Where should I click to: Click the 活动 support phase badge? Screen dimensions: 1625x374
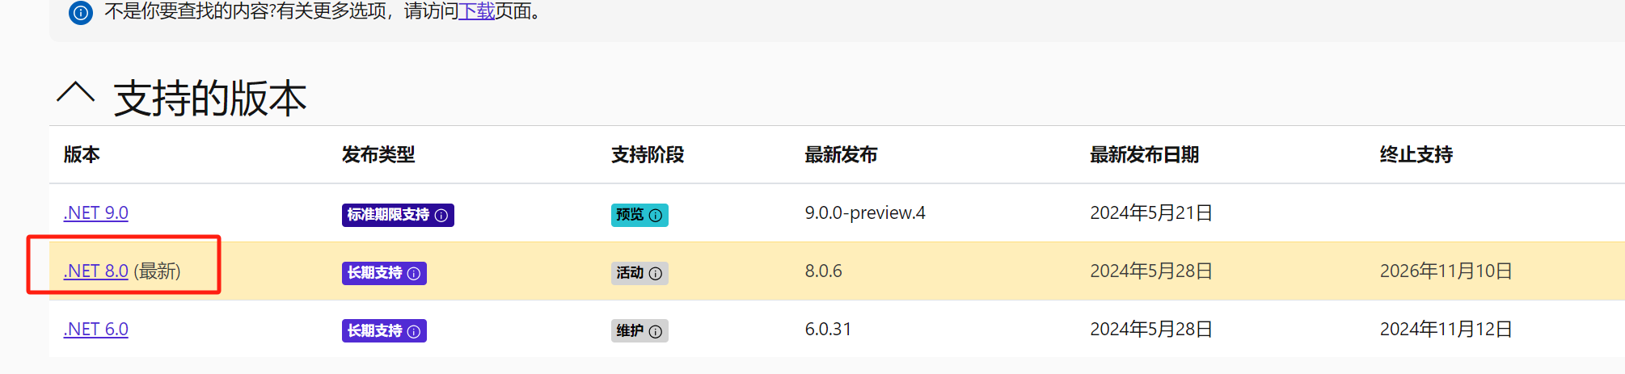639,273
